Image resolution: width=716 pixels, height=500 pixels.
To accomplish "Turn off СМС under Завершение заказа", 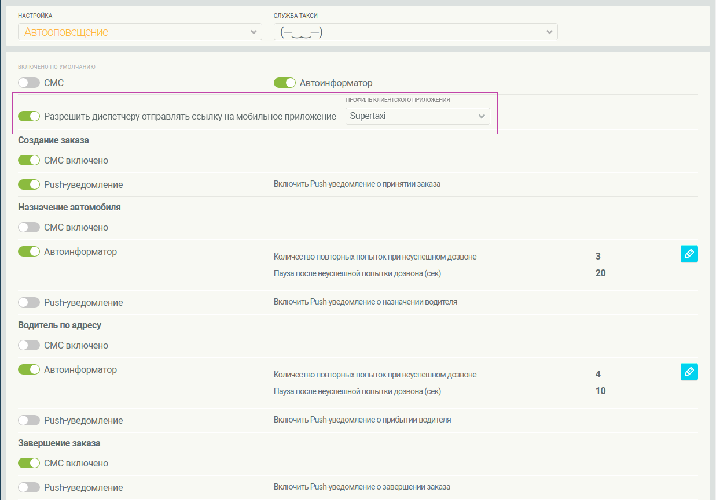I will point(29,464).
